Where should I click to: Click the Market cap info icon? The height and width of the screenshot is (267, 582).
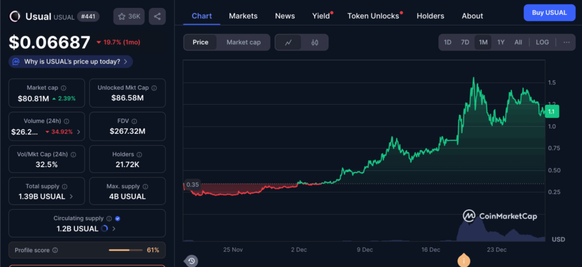pyautogui.click(x=64, y=88)
